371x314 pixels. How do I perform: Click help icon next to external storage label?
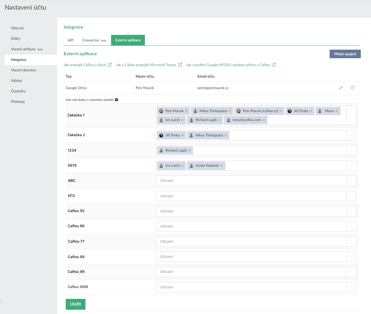[116, 100]
